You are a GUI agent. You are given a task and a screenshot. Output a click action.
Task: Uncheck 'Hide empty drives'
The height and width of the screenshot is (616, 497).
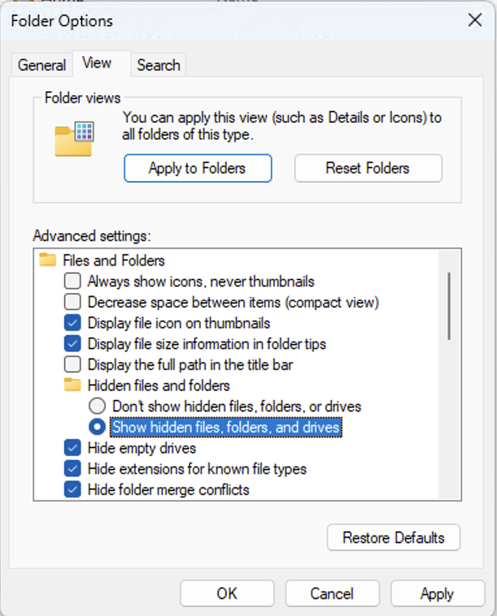pos(73,448)
